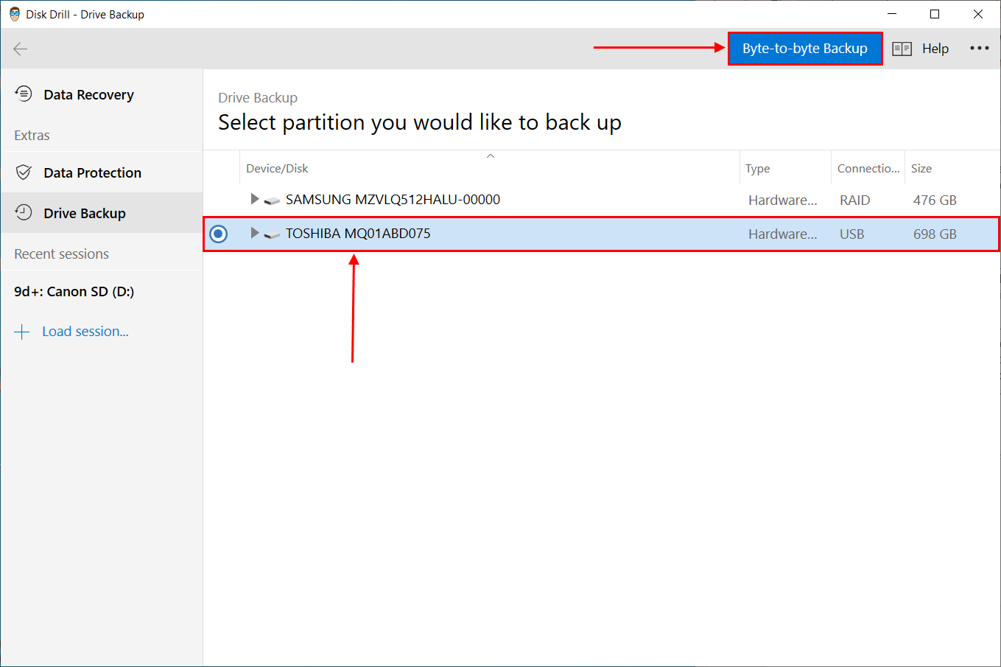Click the plus icon beside Load session
Screen dimensions: 1001x667
coord(22,332)
